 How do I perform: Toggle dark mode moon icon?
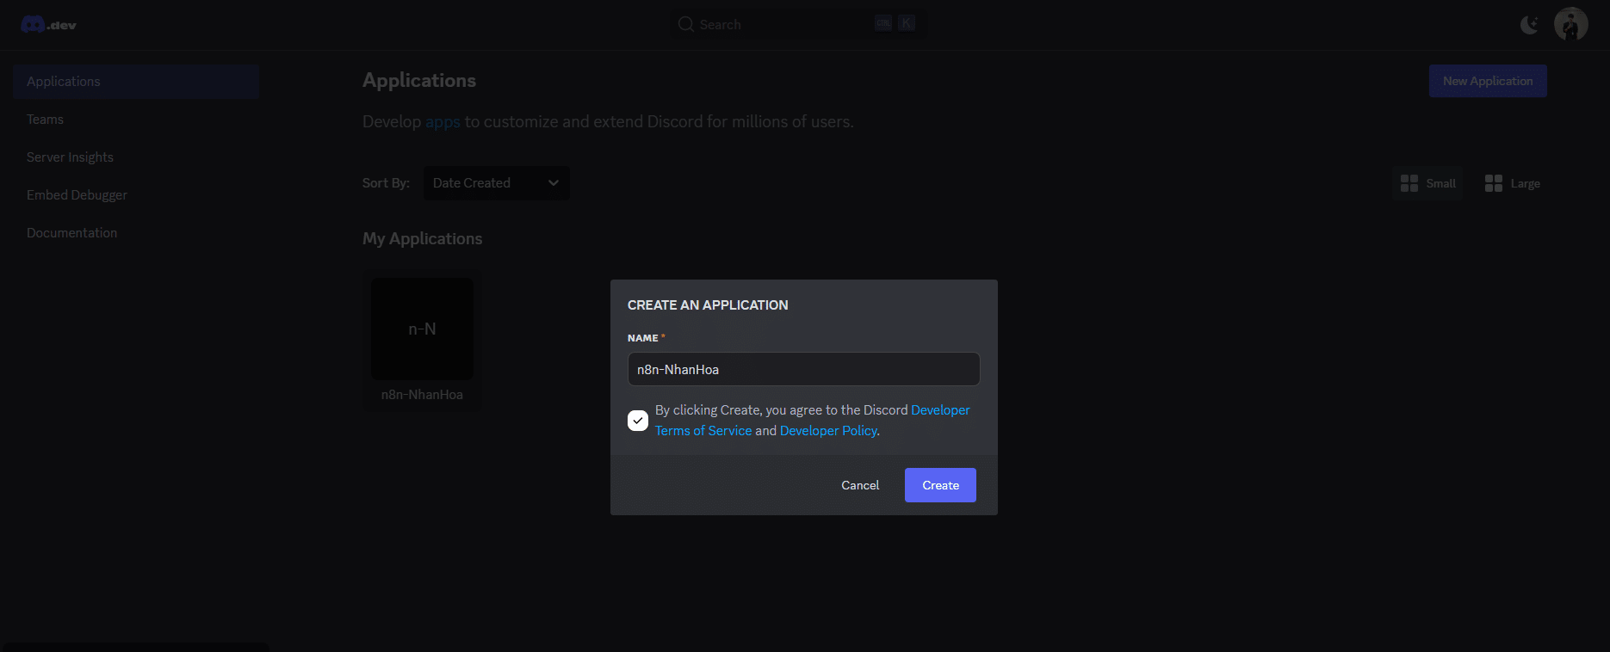(1529, 24)
